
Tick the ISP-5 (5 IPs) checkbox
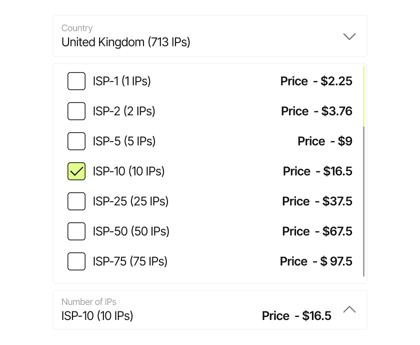(x=76, y=141)
